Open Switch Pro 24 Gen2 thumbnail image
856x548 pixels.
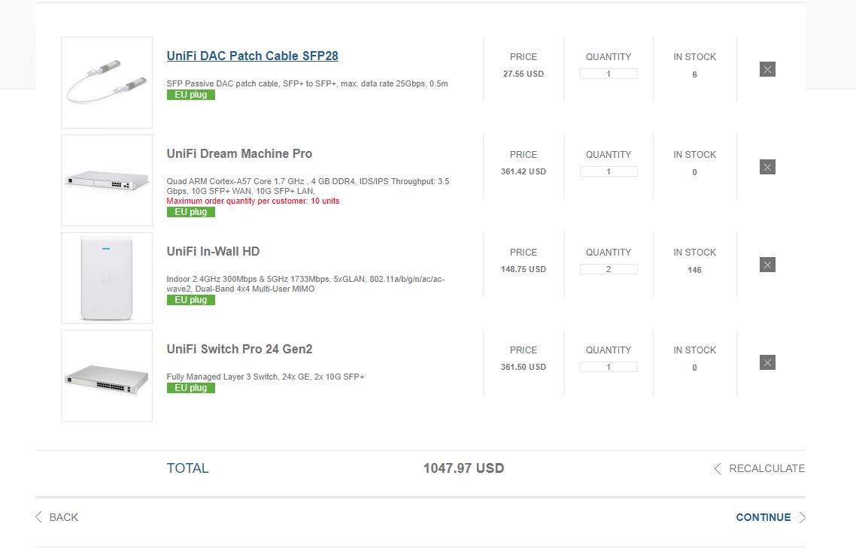point(107,376)
